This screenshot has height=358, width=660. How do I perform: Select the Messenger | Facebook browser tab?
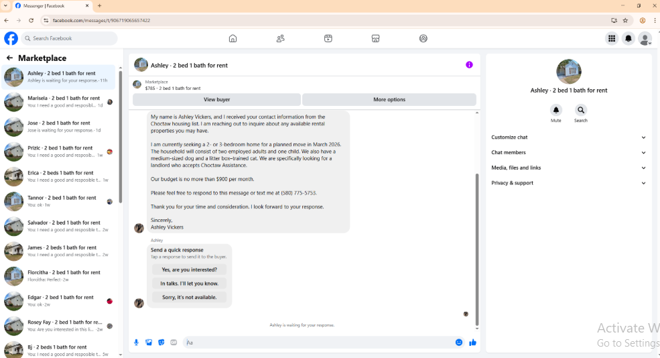tap(52, 6)
